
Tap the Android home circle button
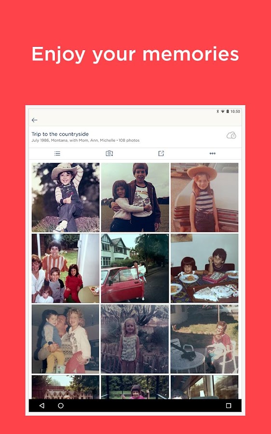61,406
